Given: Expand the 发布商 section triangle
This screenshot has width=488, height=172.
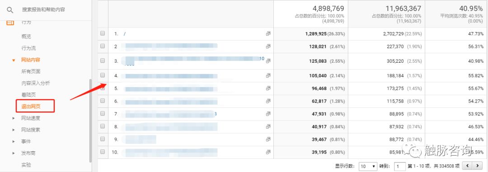Looking at the screenshot, I should pyautogui.click(x=14, y=153).
